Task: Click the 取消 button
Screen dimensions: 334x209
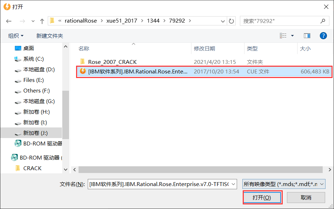Action: (306, 197)
